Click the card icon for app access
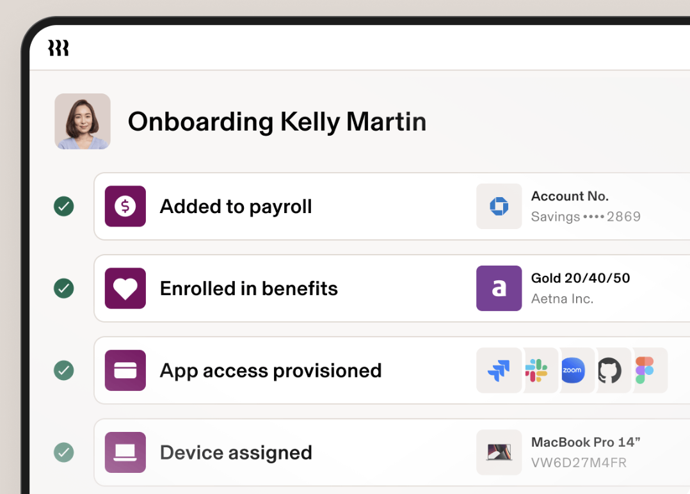Viewport: 690px width, 494px height. (125, 370)
